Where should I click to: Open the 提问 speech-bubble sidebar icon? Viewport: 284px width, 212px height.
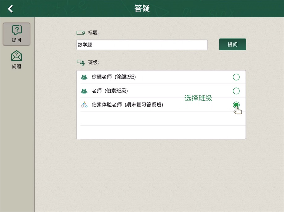click(x=16, y=30)
